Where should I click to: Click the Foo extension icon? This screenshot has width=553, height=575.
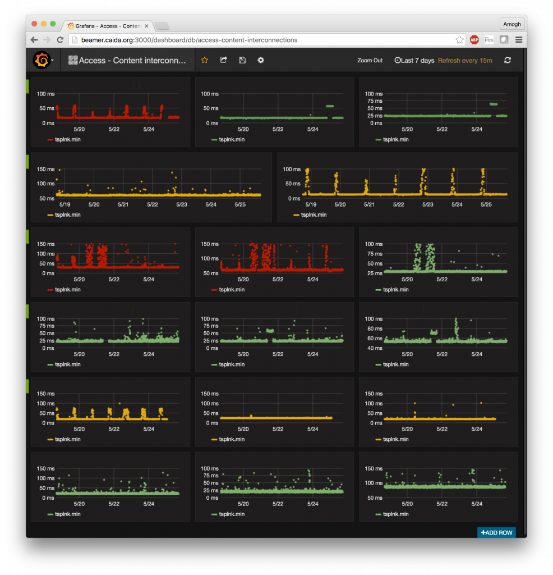point(489,40)
